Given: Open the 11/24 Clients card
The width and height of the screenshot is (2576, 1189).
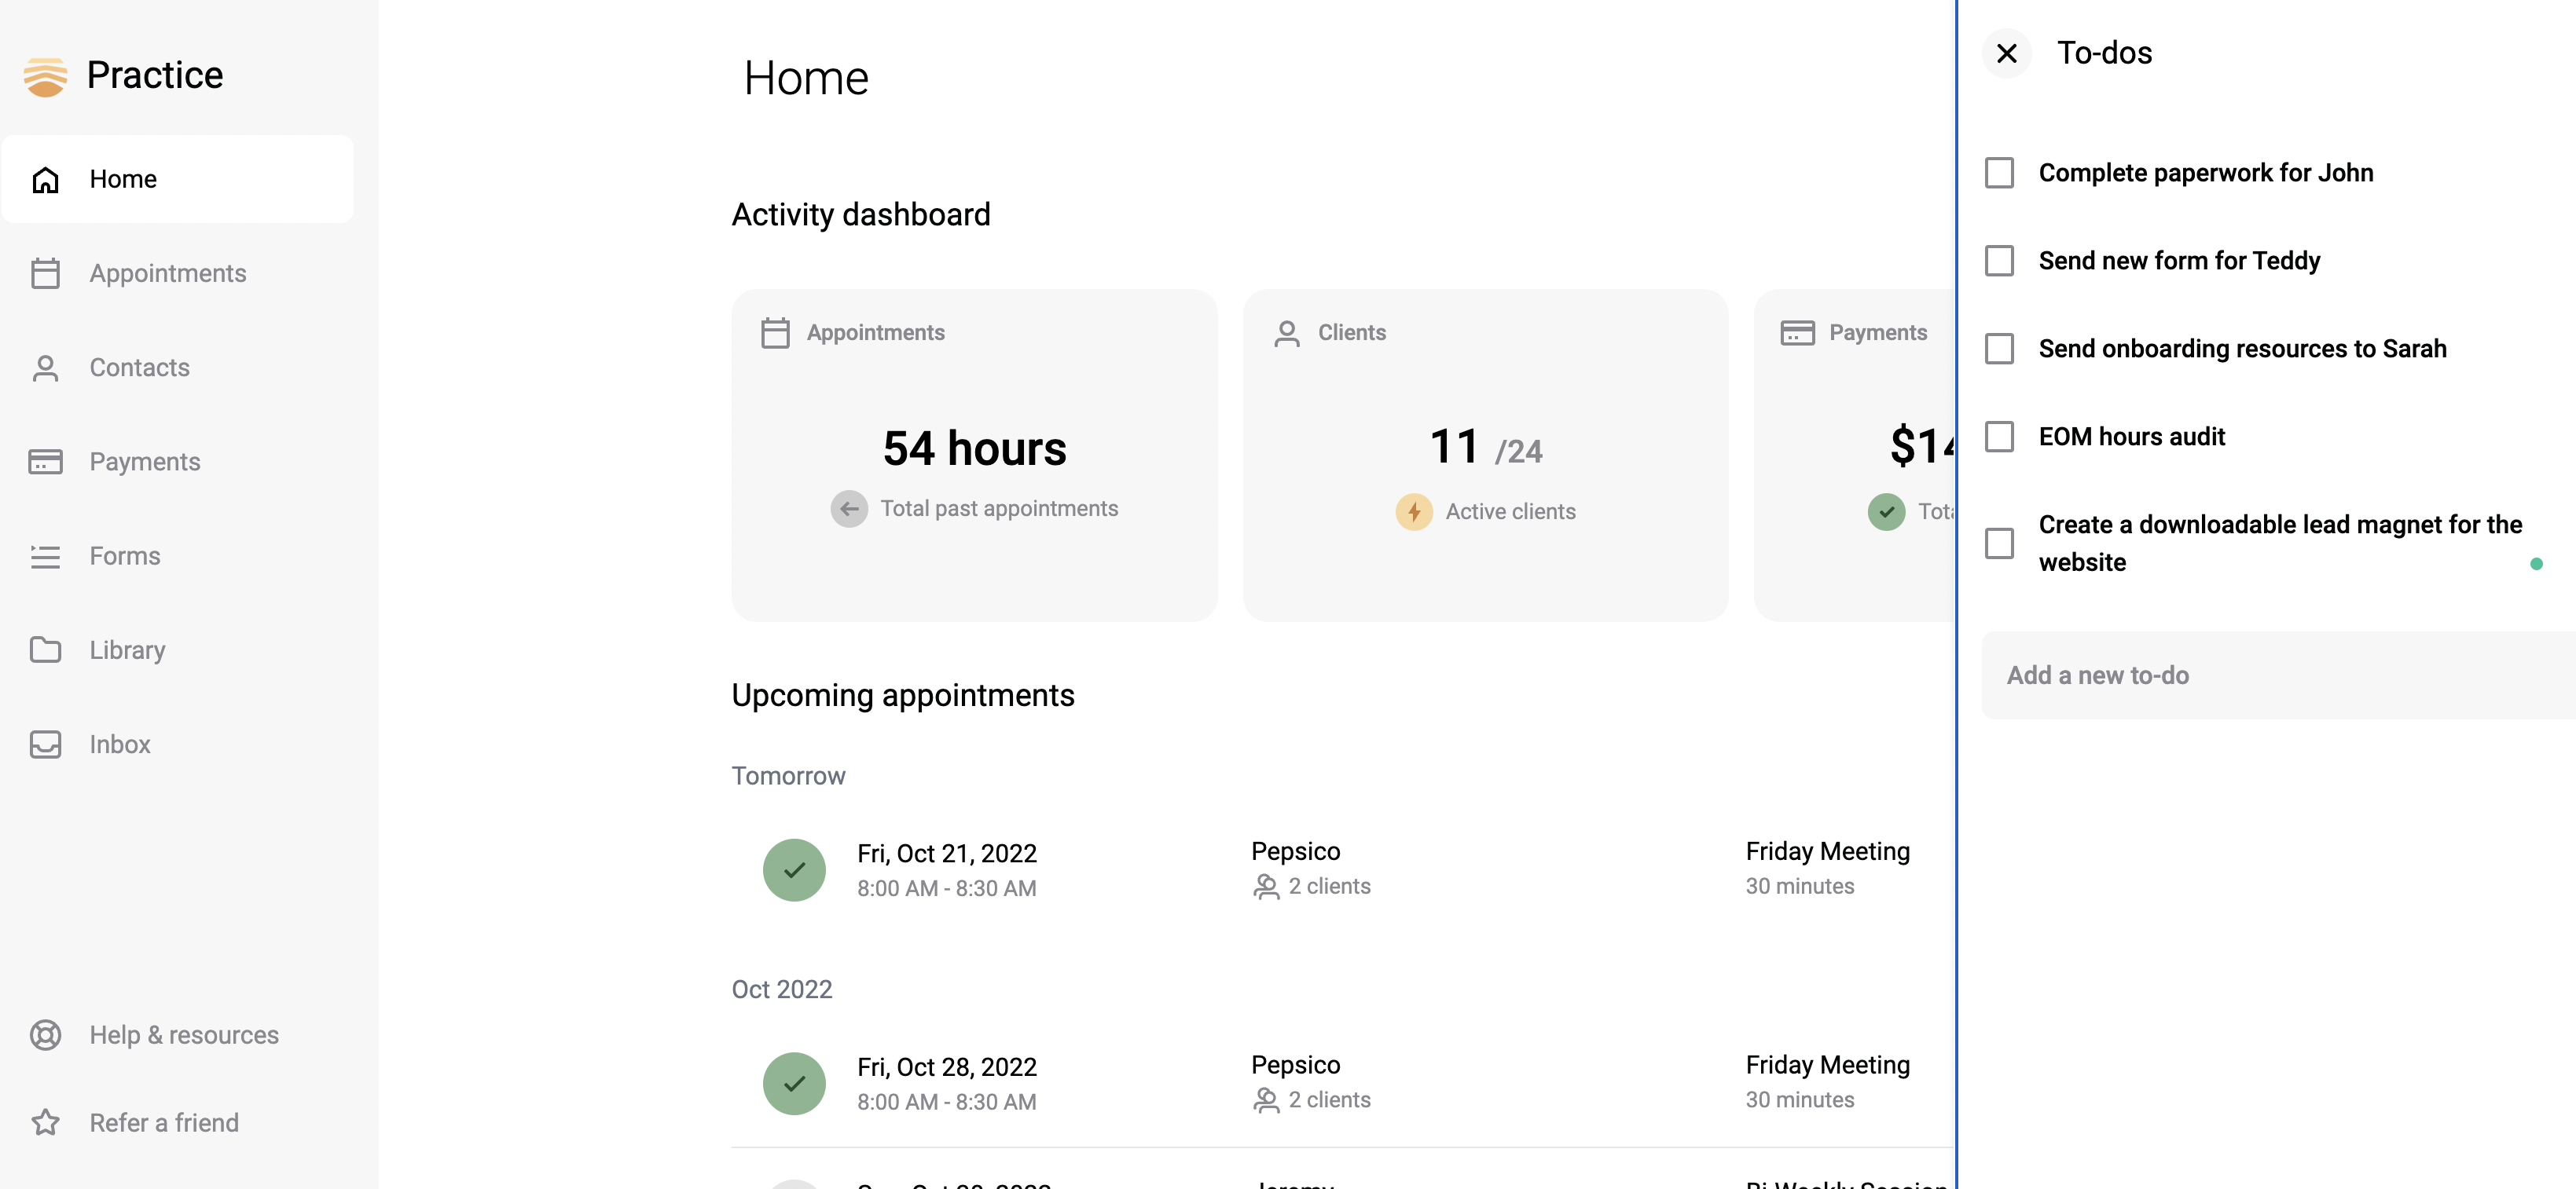Looking at the screenshot, I should [1485, 455].
